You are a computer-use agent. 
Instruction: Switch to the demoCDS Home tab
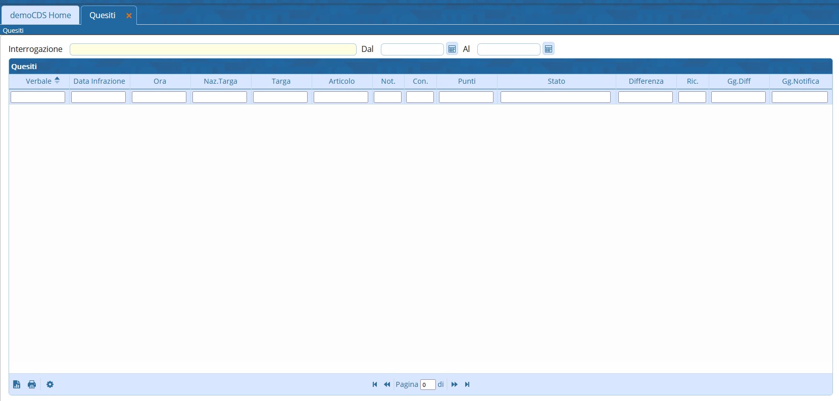tap(40, 15)
